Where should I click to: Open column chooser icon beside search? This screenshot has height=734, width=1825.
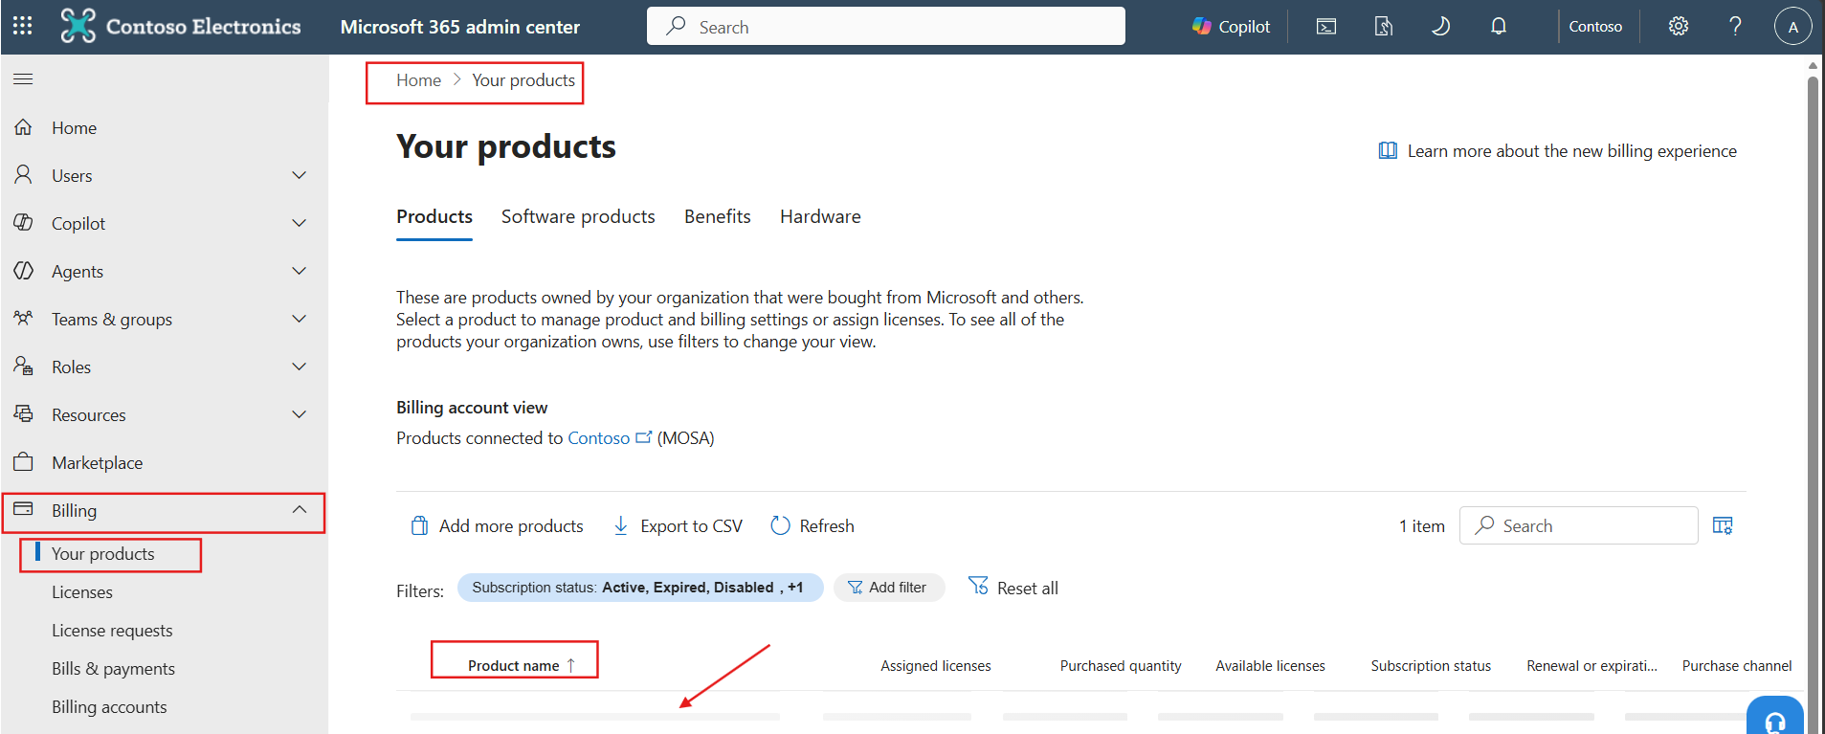pos(1723,525)
